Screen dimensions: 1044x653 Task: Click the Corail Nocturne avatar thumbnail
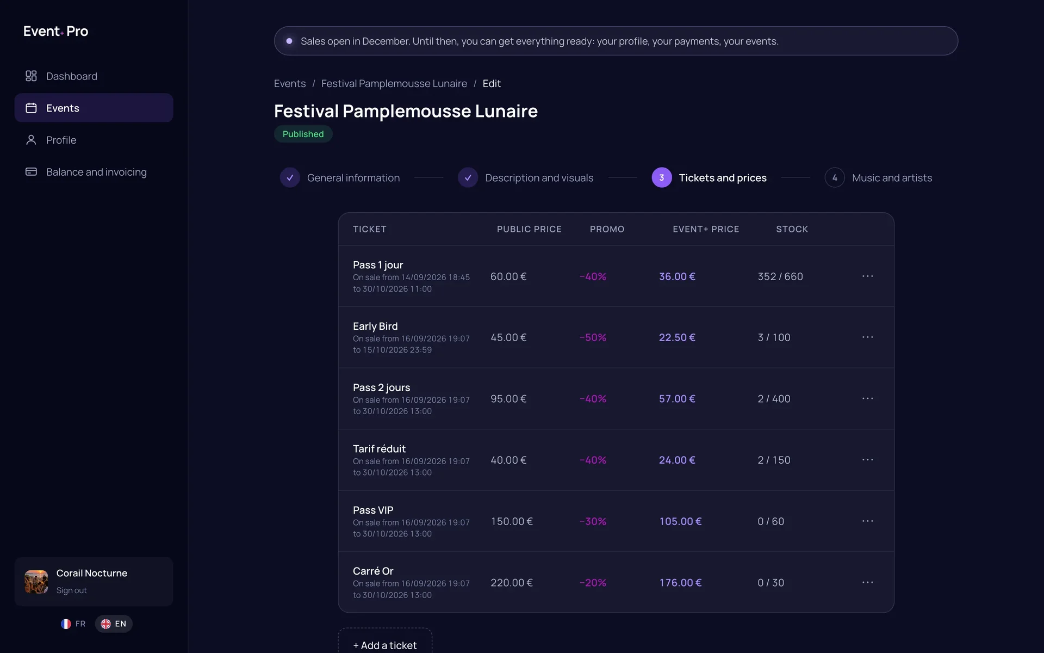click(x=36, y=582)
